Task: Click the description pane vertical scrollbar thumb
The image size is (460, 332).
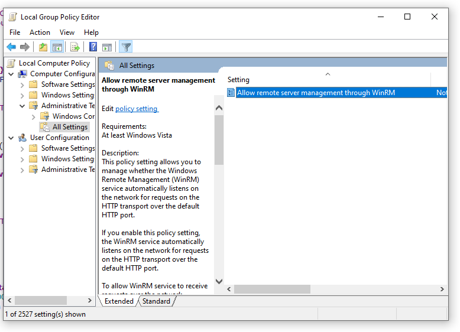Action: (219, 140)
